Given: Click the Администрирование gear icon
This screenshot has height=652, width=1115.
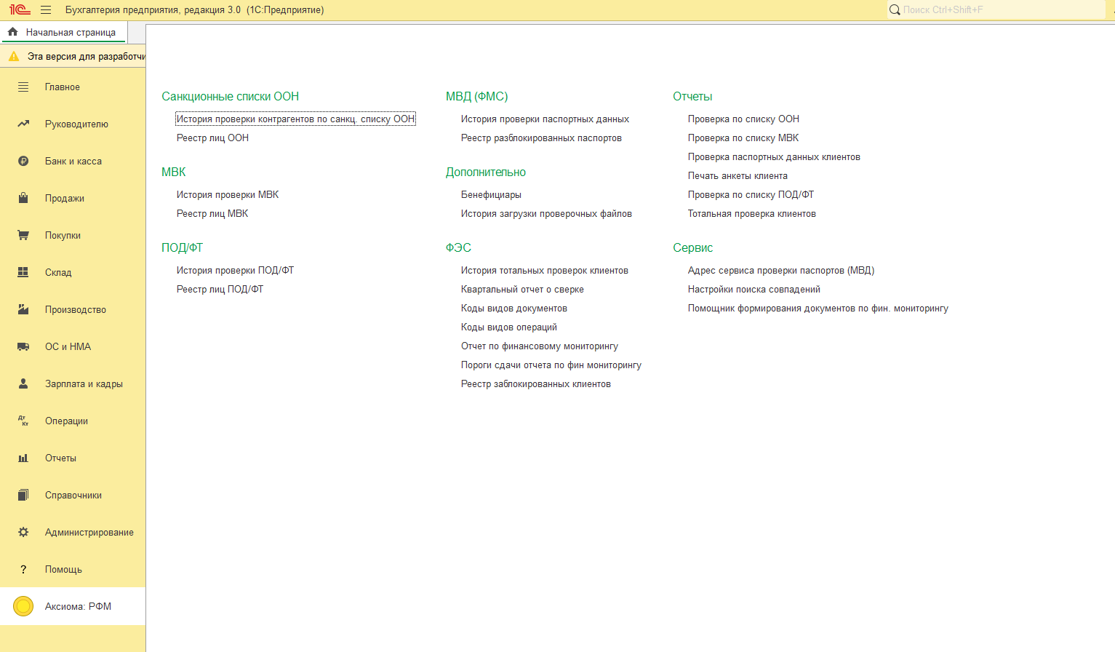Looking at the screenshot, I should [x=23, y=532].
